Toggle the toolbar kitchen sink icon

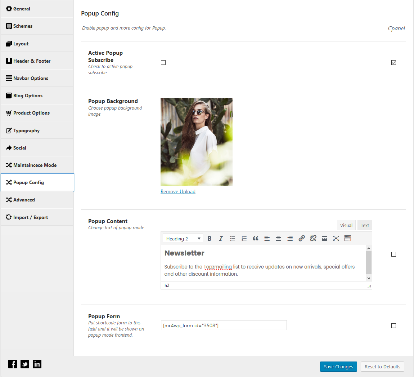click(x=347, y=239)
